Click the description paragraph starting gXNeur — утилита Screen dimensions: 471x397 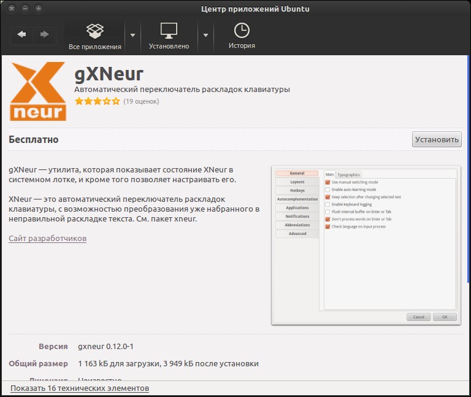(x=122, y=175)
